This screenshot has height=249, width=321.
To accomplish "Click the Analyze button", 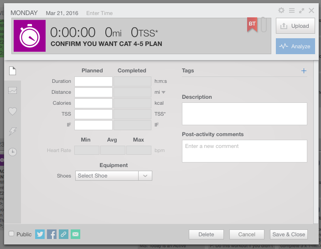I will pyautogui.click(x=295, y=46).
